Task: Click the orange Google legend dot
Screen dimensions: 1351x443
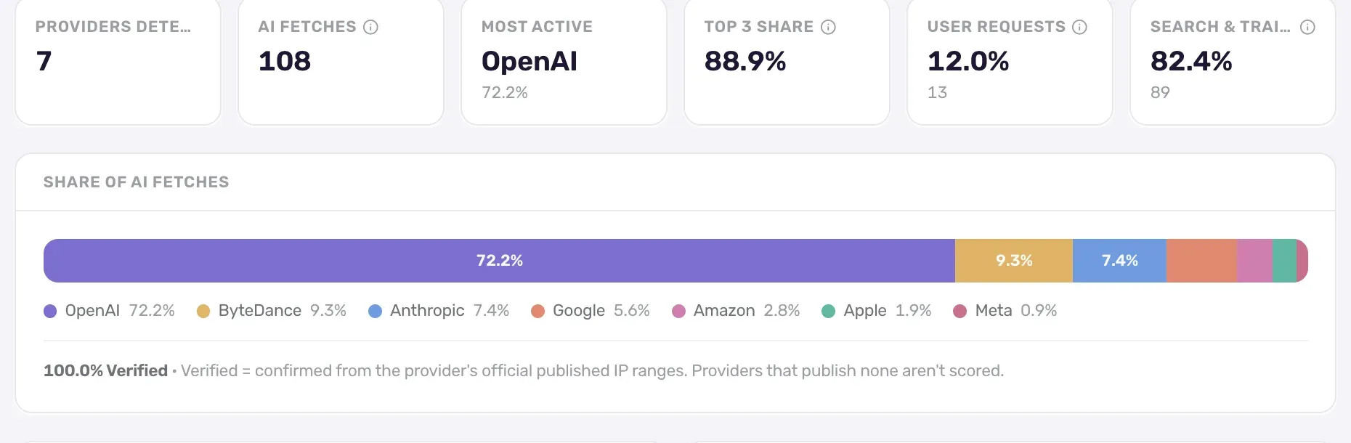Action: click(537, 312)
